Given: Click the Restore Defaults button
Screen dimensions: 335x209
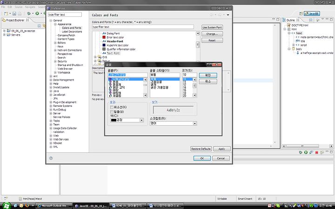Looking at the screenshot, I should (x=201, y=149).
